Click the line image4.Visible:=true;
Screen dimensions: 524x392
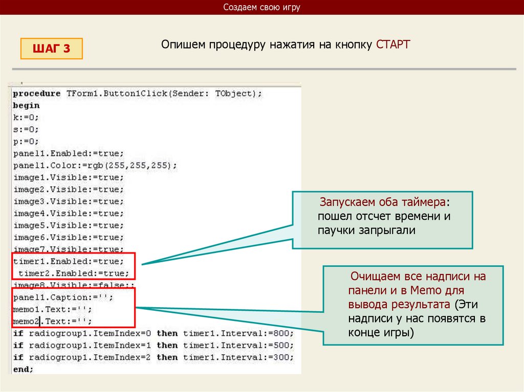click(x=69, y=214)
